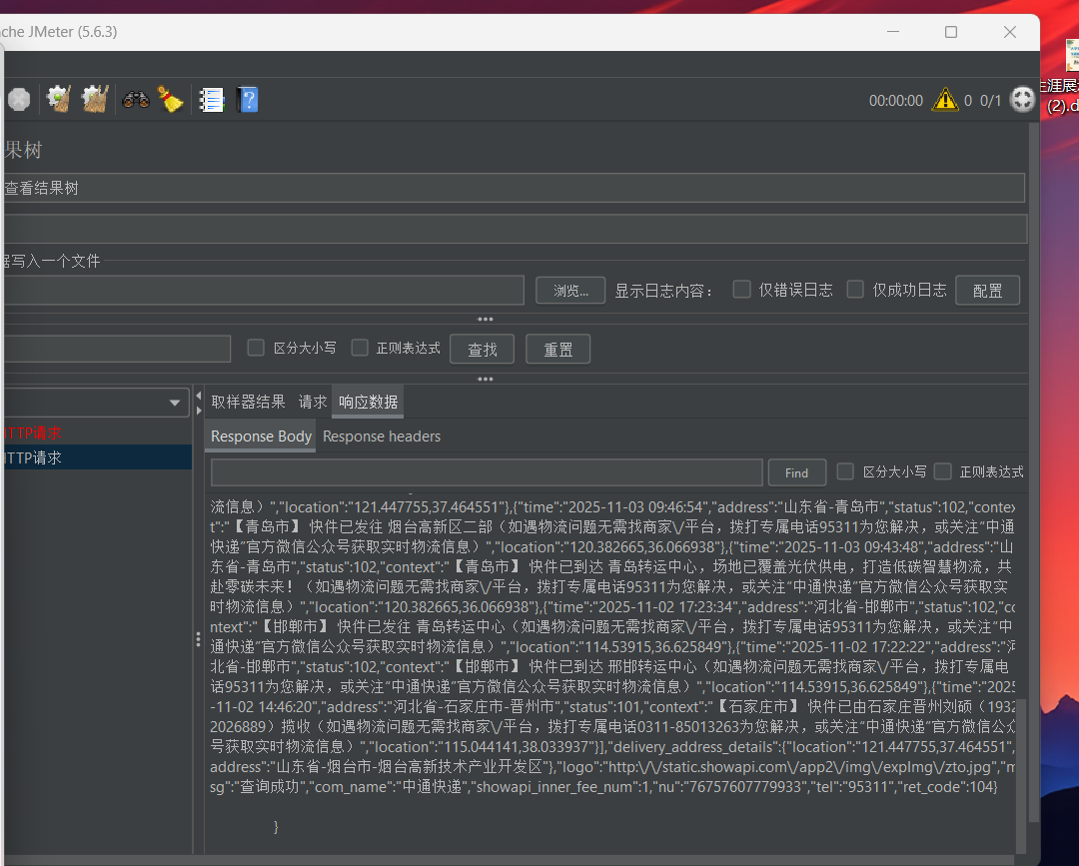Toggle 区分大小写 beside the 查找 button

[256, 348]
